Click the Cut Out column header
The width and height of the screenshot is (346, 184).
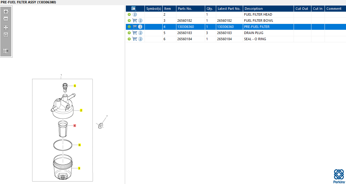click(x=303, y=9)
